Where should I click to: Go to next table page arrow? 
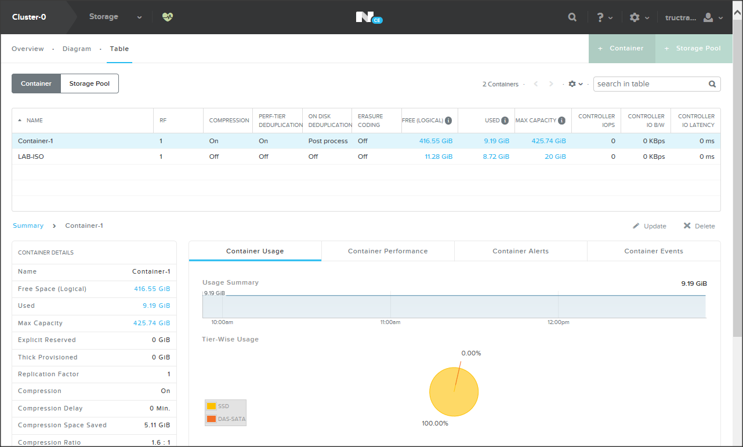[x=551, y=84]
